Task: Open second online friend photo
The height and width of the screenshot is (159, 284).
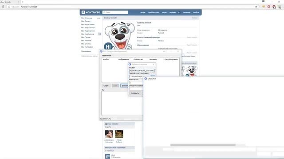Action: [119, 134]
